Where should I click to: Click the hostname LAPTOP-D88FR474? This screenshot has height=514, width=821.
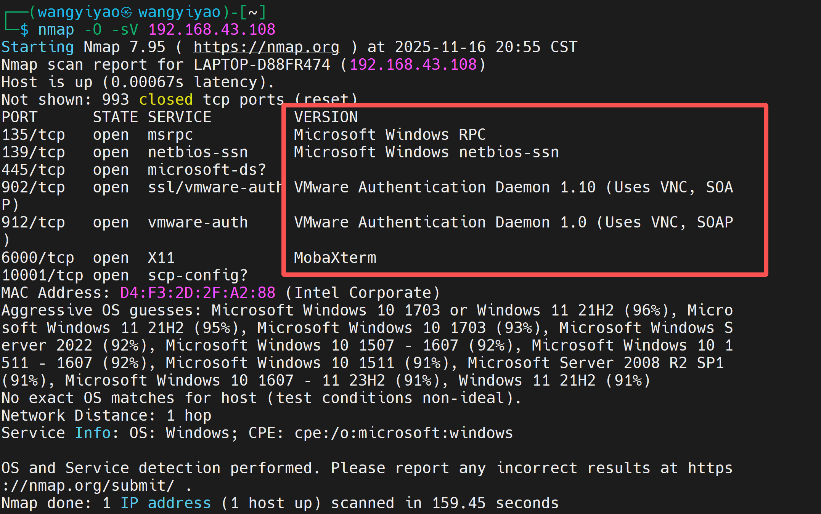point(262,65)
